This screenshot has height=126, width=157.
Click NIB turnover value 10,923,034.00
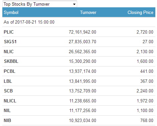pos(83,120)
